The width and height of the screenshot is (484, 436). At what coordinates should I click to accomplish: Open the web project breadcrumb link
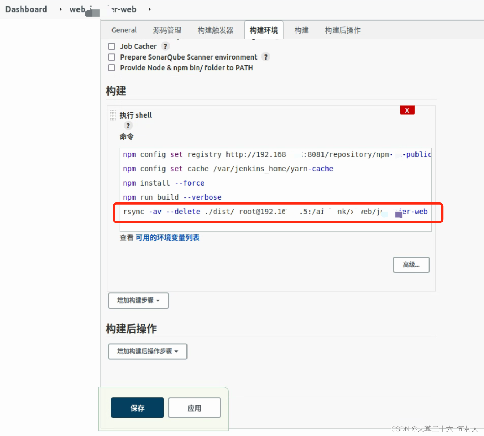pyautogui.click(x=103, y=9)
